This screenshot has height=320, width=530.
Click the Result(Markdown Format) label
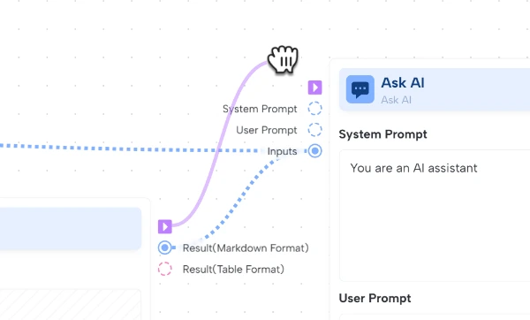point(246,248)
